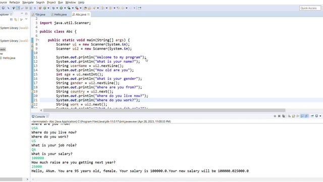Open the External Tools dropdown arrow
This screenshot has width=323, height=182.
pos(81,8)
